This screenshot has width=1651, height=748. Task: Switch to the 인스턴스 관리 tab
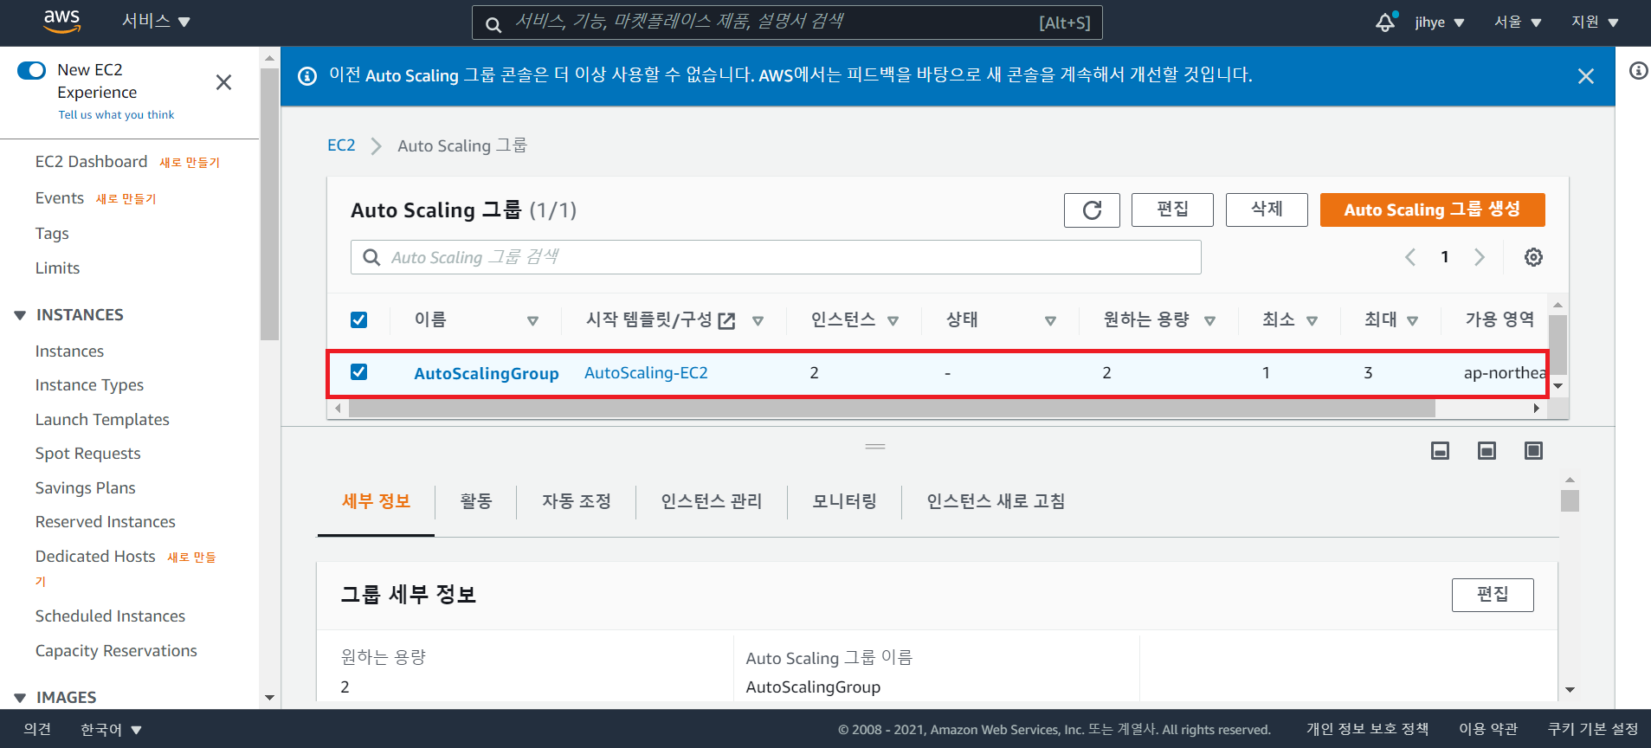click(x=712, y=501)
